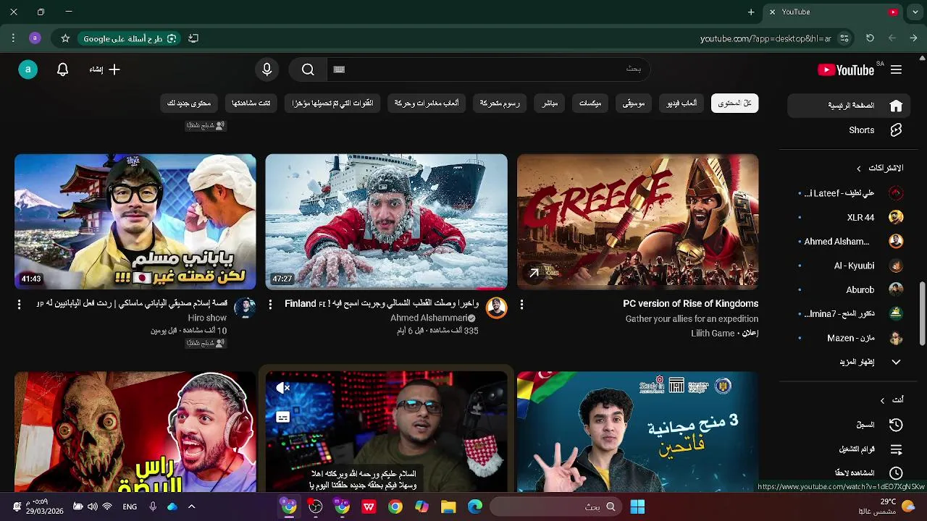
Task: Expand إظهار المزيد show more subscriptions
Action: pos(849,362)
